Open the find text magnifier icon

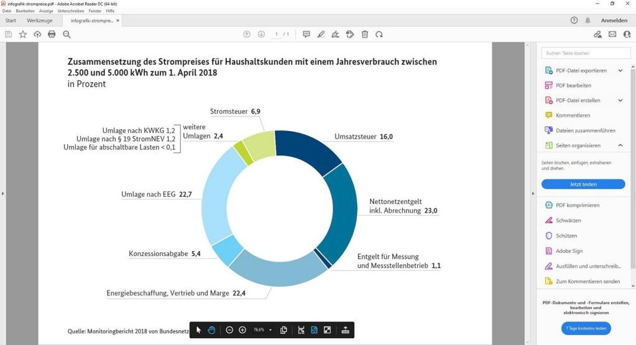67,34
